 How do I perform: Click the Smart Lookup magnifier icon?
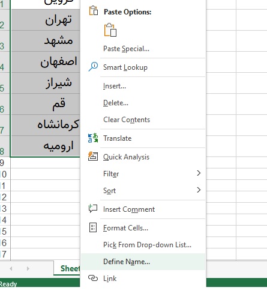[x=93, y=67]
